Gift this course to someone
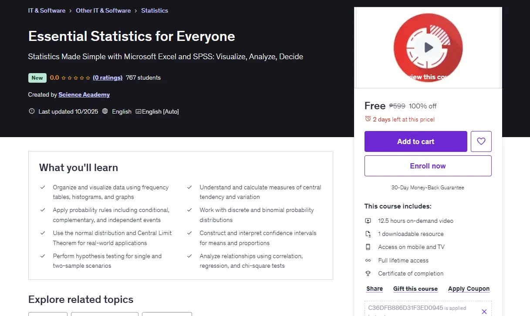Screen dimensions: 530x316 click(415, 289)
